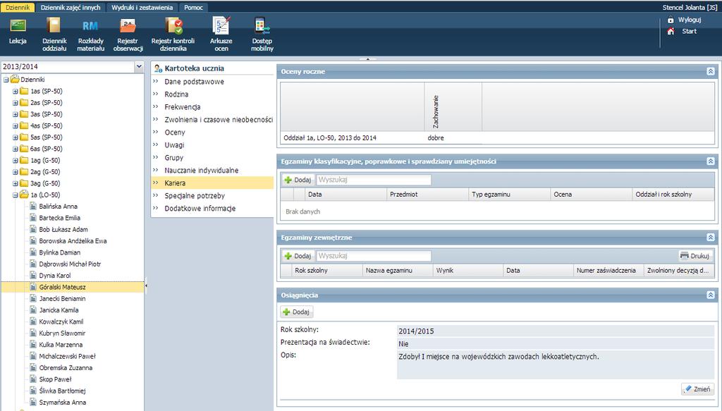This screenshot has height=411, width=722.
Task: Select student Borowska Andżelika Ewa
Action: (x=73, y=240)
